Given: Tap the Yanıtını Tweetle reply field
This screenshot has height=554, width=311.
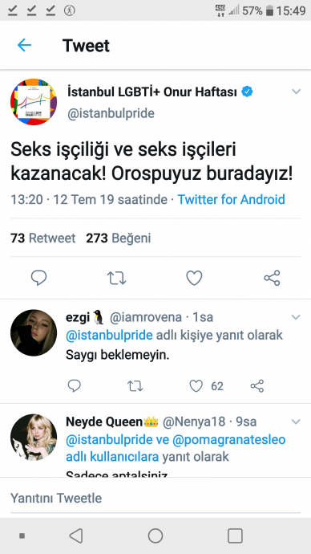Looking at the screenshot, I should click(x=155, y=498).
